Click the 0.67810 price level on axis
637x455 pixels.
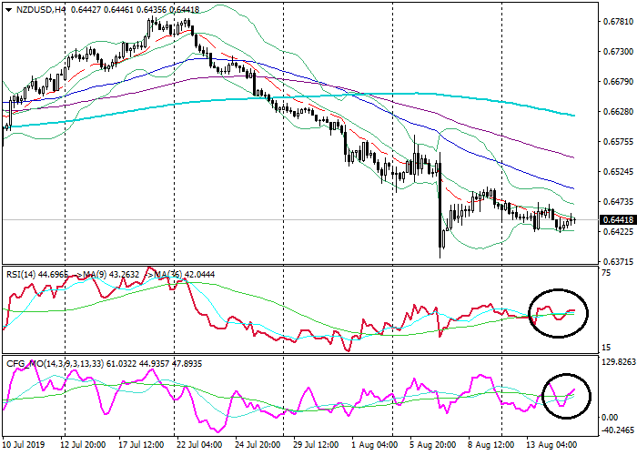click(617, 21)
